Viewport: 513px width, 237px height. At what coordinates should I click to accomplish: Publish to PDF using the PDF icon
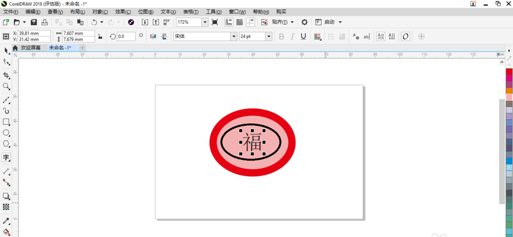167,22
